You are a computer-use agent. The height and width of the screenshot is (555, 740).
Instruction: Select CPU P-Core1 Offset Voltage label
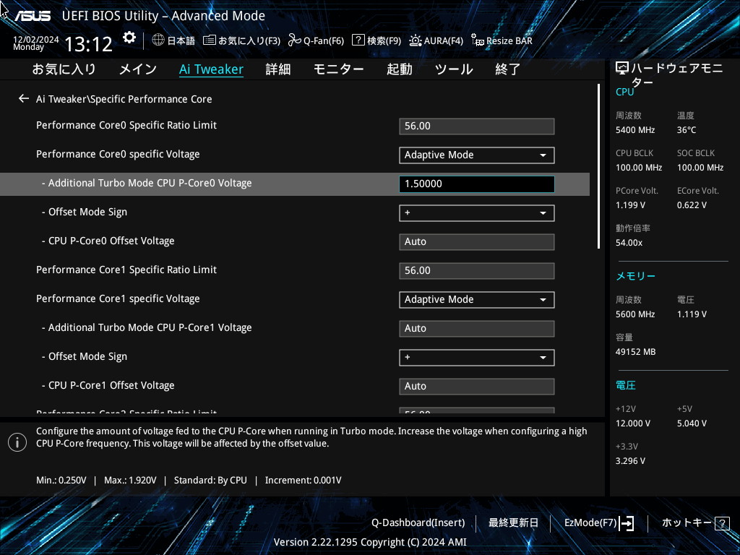click(111, 386)
